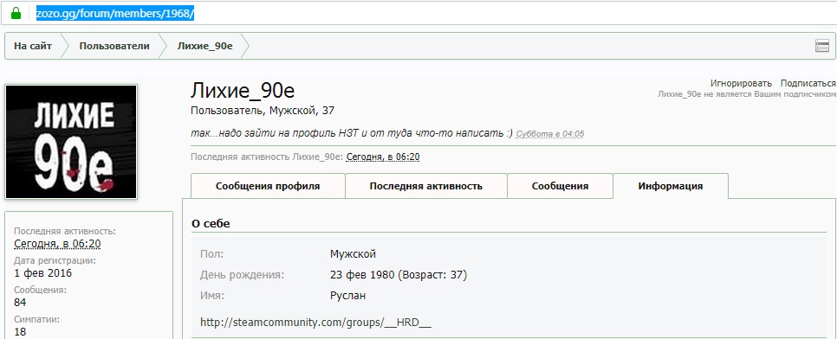Click Подписаться to follow user
Screen dimensions: 837x339
(x=808, y=83)
